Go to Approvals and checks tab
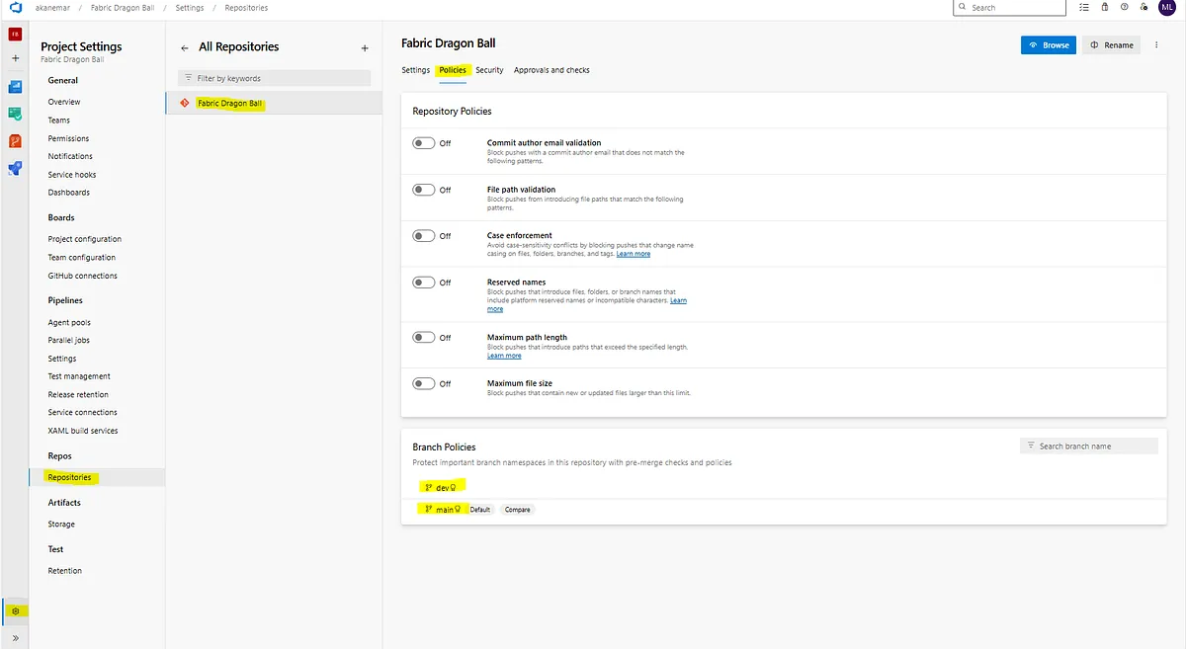The height and width of the screenshot is (649, 1186). (x=551, y=70)
